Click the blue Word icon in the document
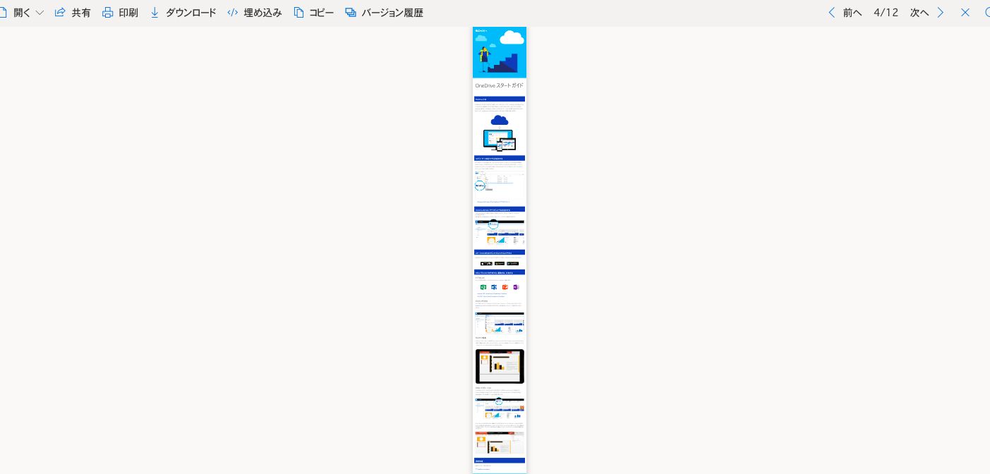990x474 pixels. pyautogui.click(x=494, y=287)
